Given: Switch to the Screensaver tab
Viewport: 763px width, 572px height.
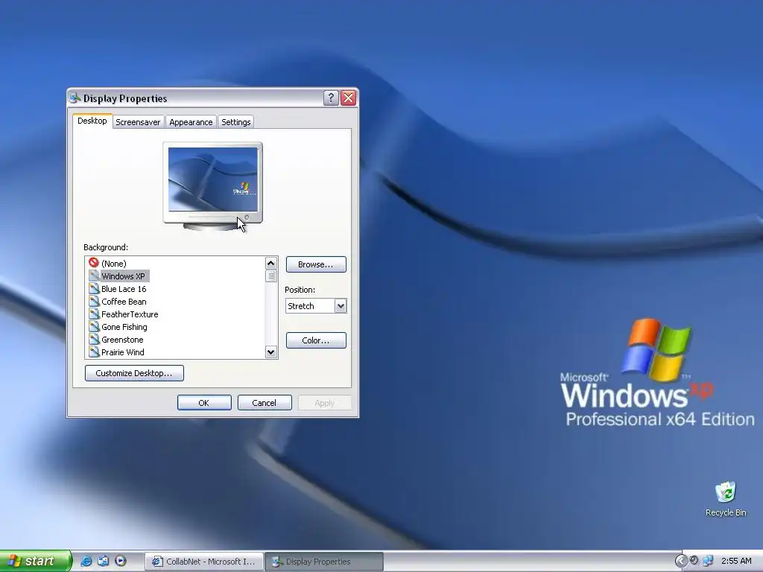Looking at the screenshot, I should click(138, 122).
